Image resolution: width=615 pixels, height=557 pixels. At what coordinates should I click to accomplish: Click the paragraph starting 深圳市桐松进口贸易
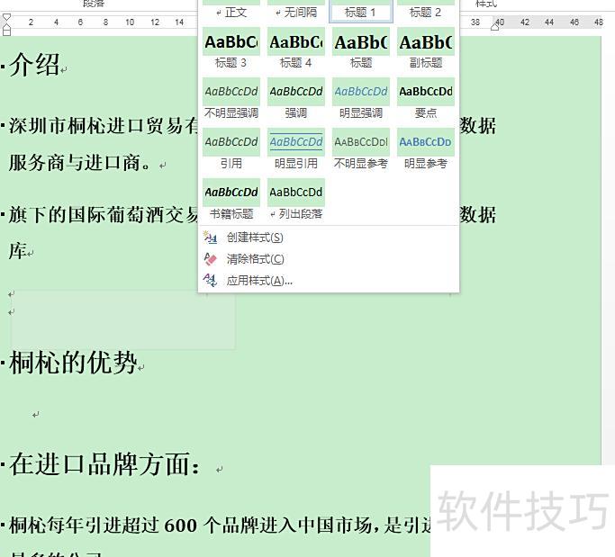104,125
